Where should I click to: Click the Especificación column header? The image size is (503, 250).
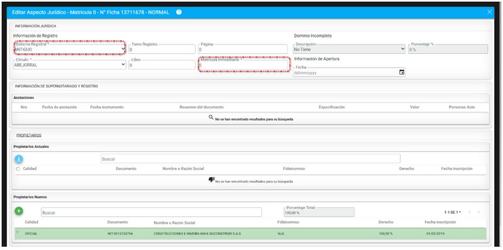332,107
